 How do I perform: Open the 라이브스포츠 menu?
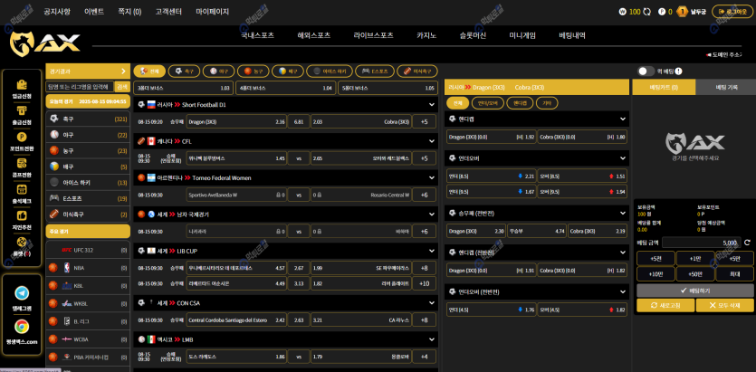point(373,34)
